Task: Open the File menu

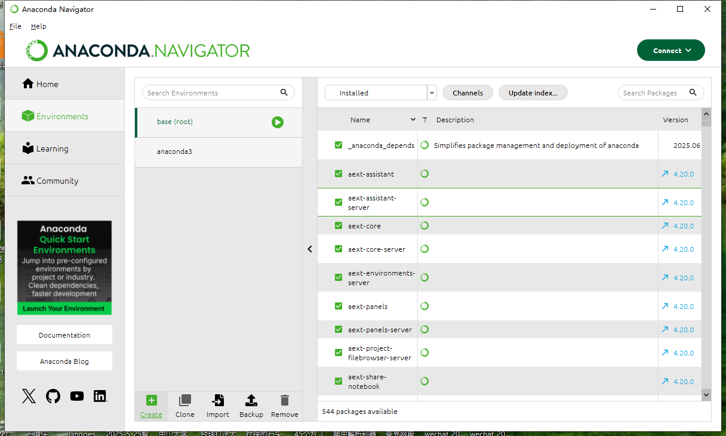Action: (x=16, y=26)
